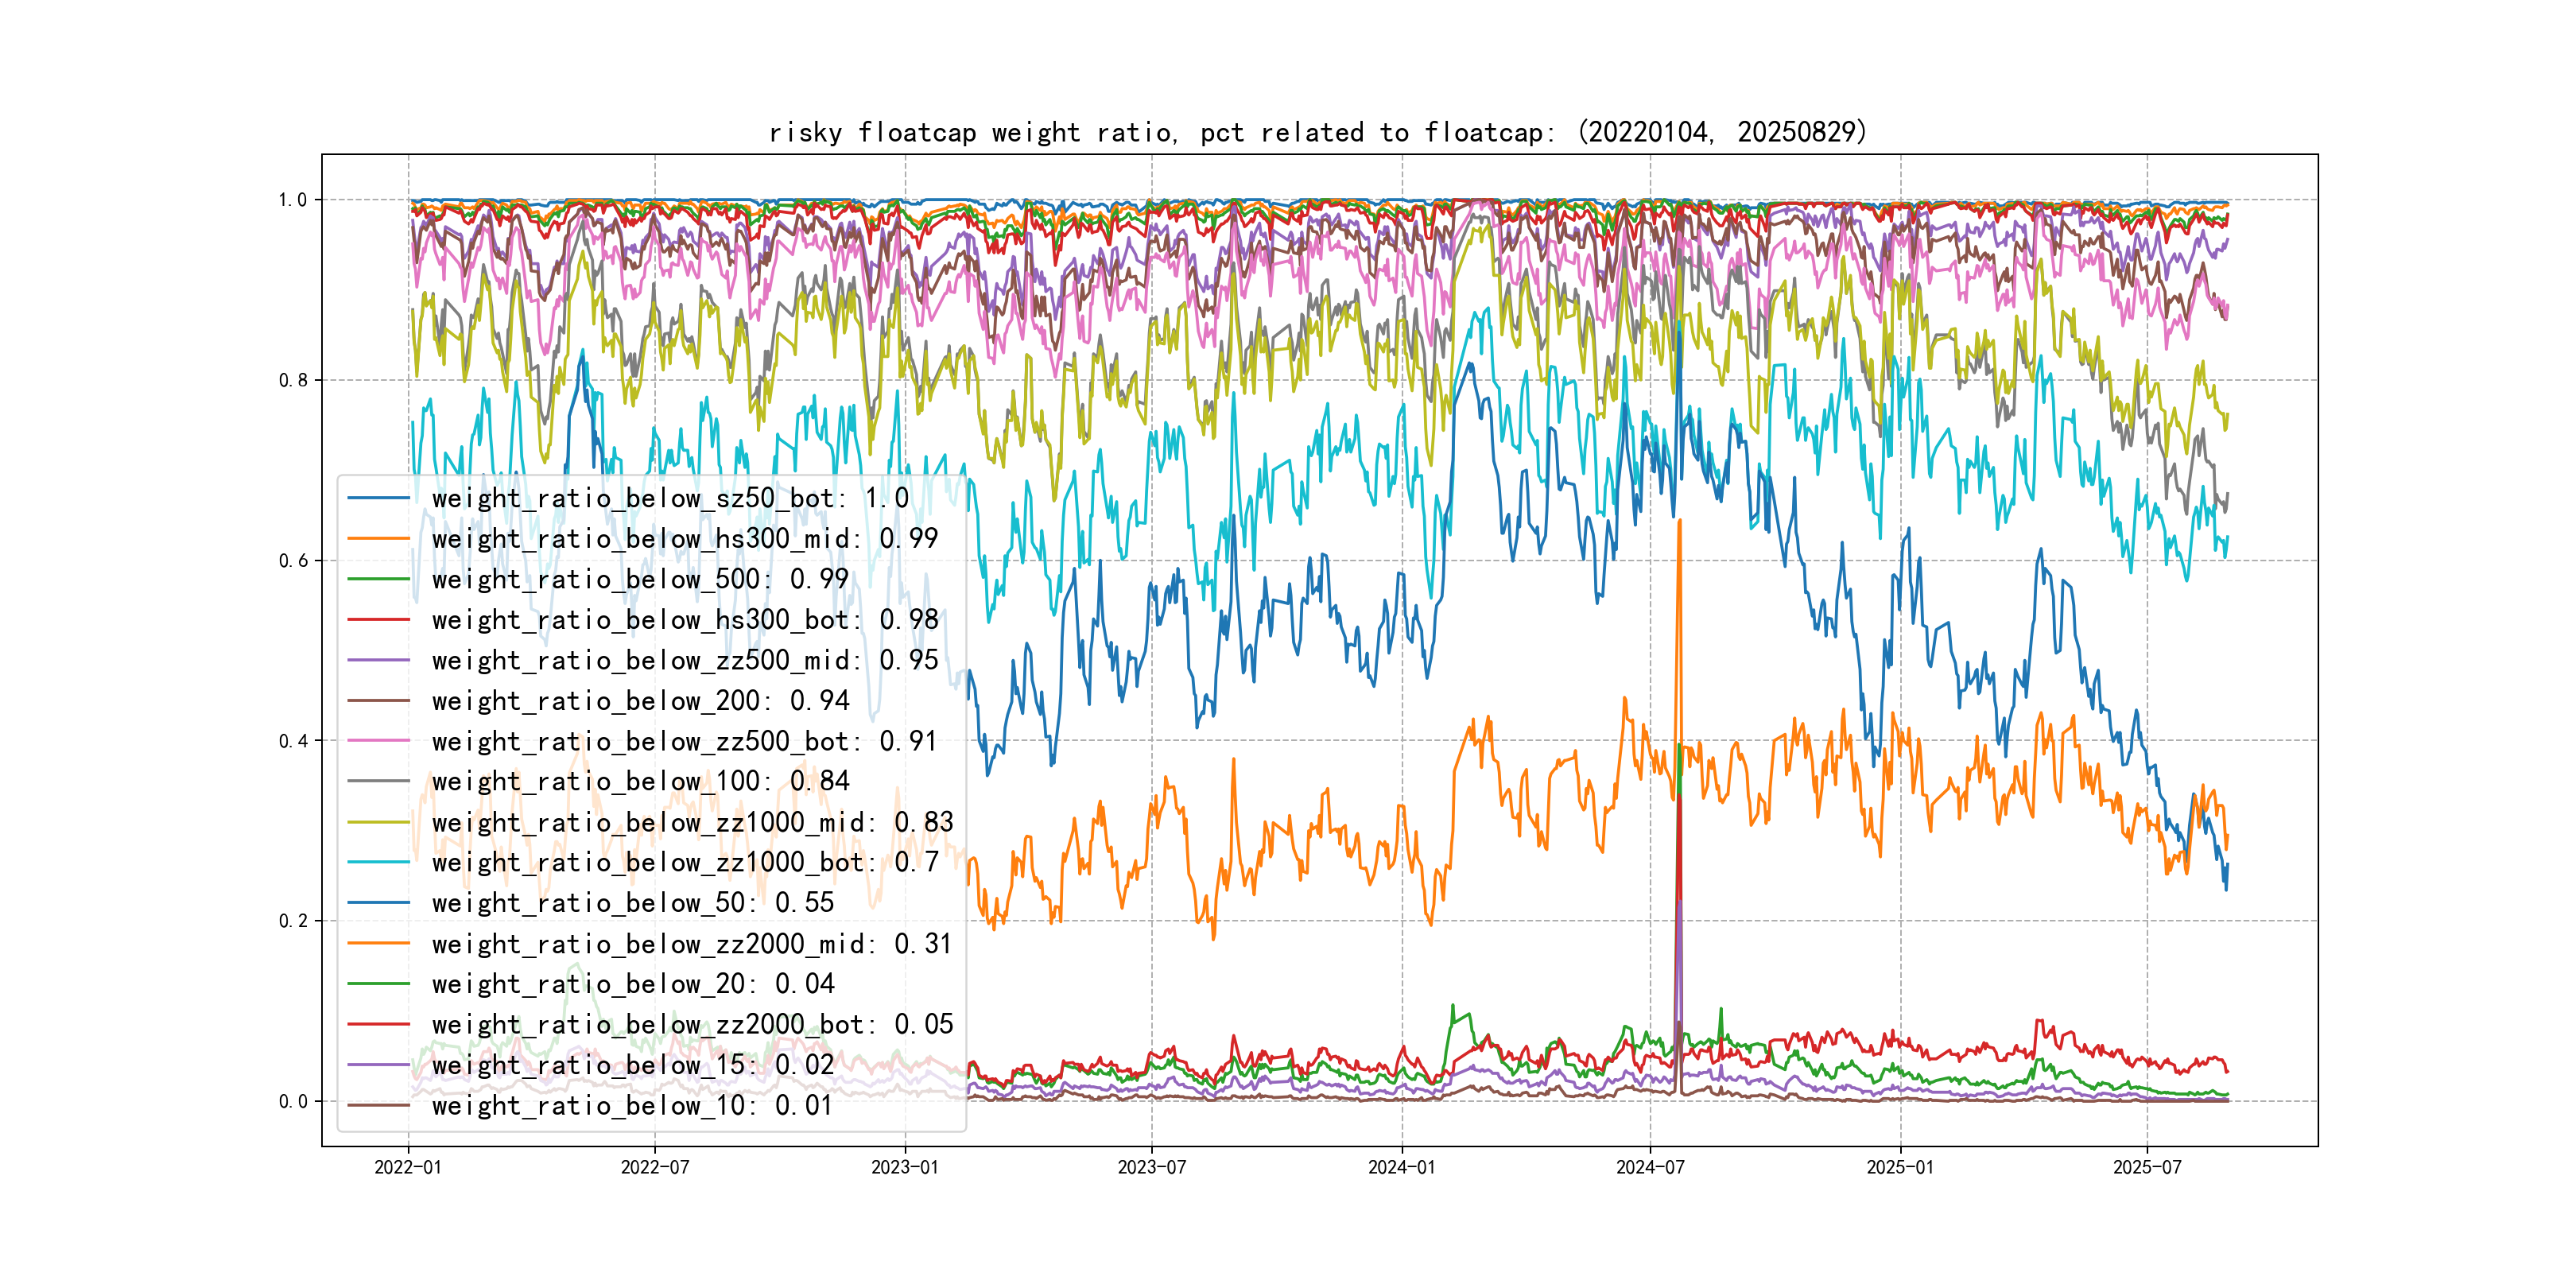Image resolution: width=2576 pixels, height=1288 pixels.
Task: Click the 2024-07 x-axis tick label
Action: (x=1650, y=1167)
